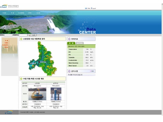
Task: Click green circle icon of map section heading
Action: [21, 39]
